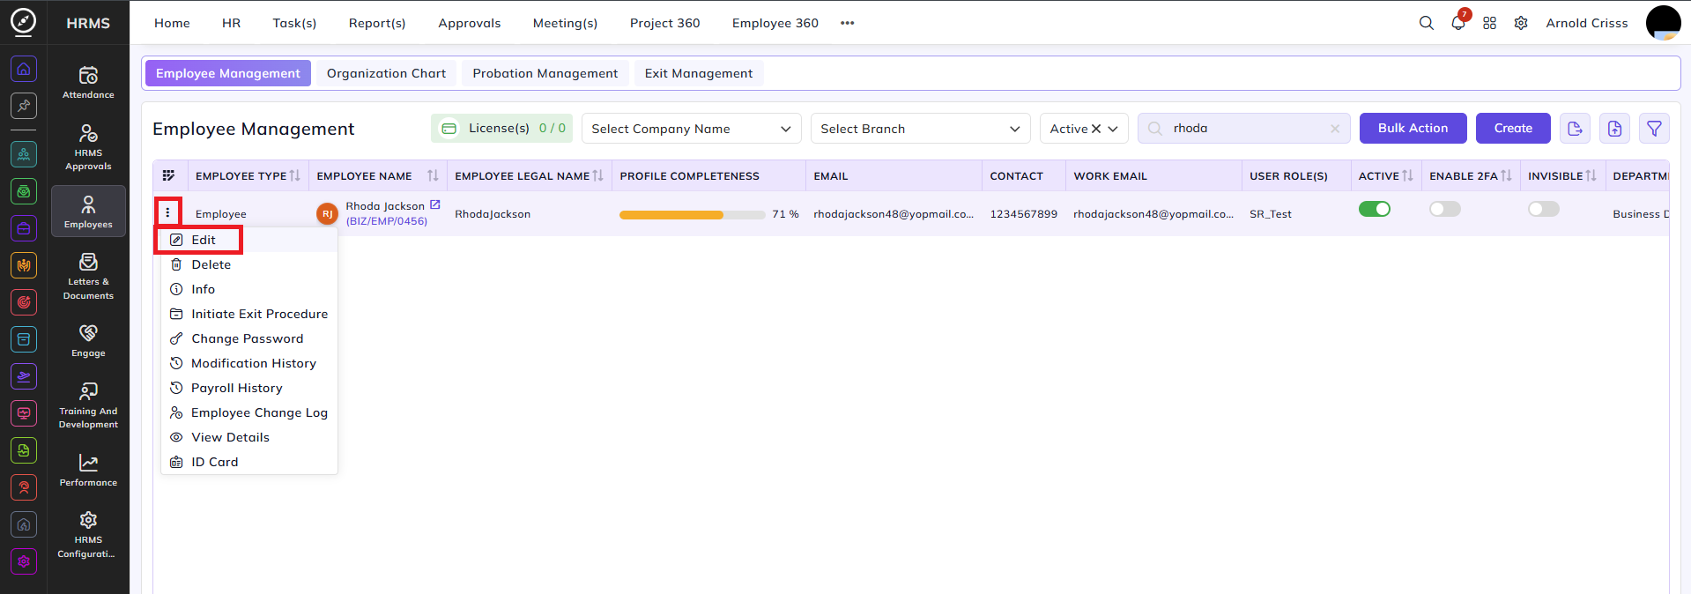
Task: Open Rhoda Jackson row three-dot menu
Action: pyautogui.click(x=167, y=212)
